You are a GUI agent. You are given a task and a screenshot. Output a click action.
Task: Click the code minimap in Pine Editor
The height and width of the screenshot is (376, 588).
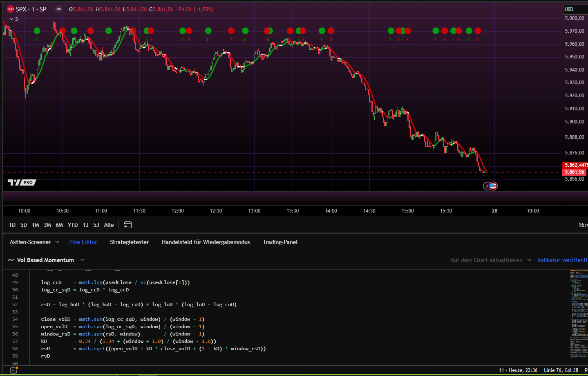click(x=579, y=314)
